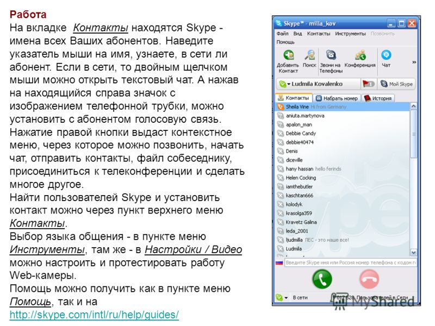
Task: Open the Инструменты menu
Action: pos(350,34)
